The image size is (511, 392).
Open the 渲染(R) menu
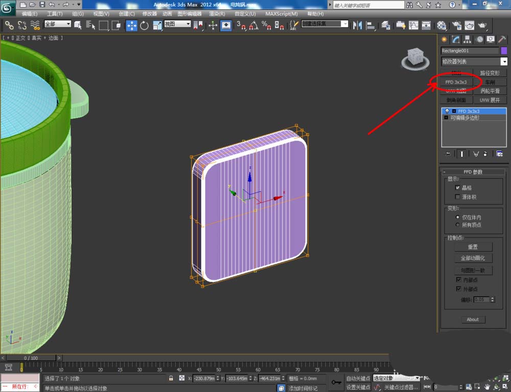click(x=217, y=14)
